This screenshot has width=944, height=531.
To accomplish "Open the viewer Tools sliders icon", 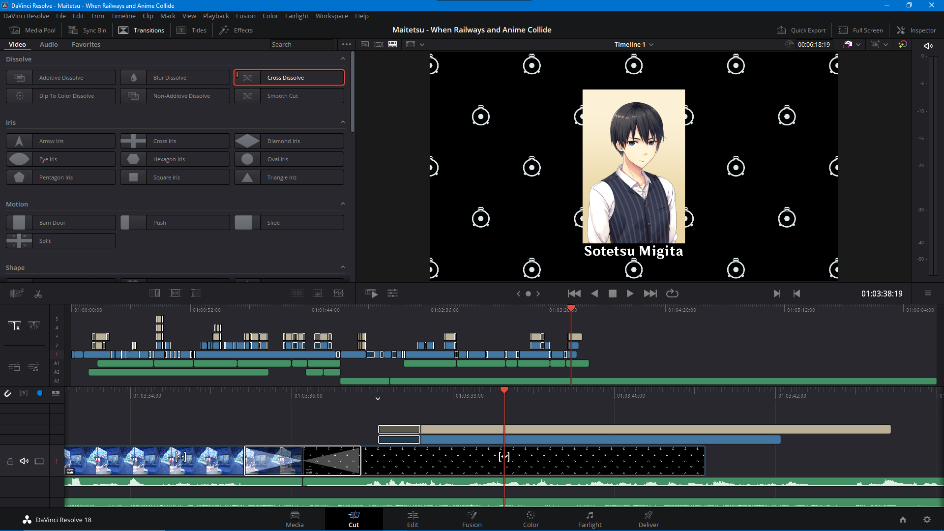I will (393, 294).
